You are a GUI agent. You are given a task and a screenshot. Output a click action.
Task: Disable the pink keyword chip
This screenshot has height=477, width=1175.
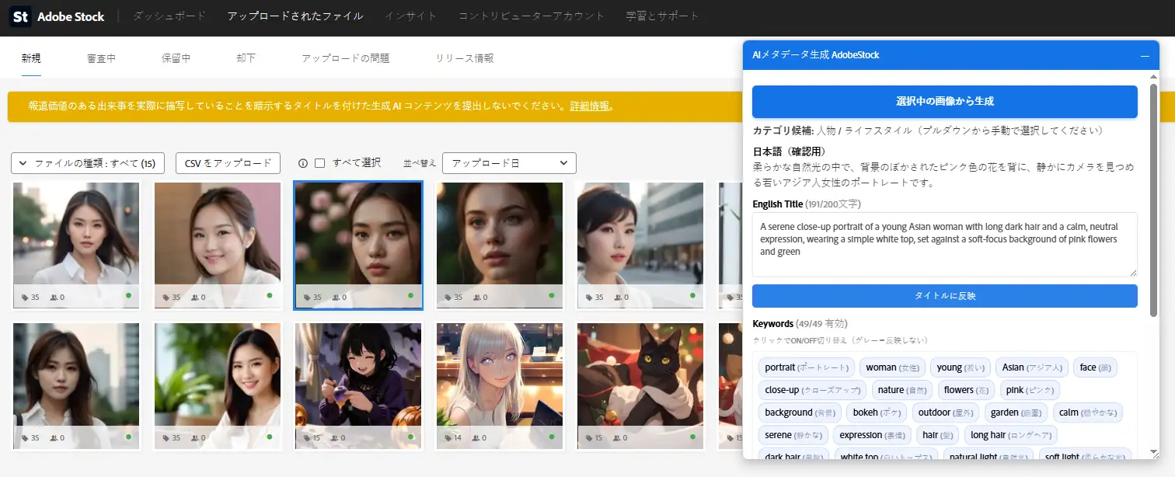(x=1030, y=390)
